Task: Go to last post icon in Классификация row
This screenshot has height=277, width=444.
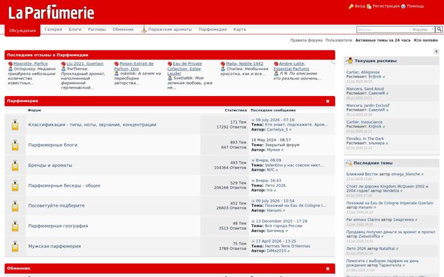Action: (x=253, y=120)
